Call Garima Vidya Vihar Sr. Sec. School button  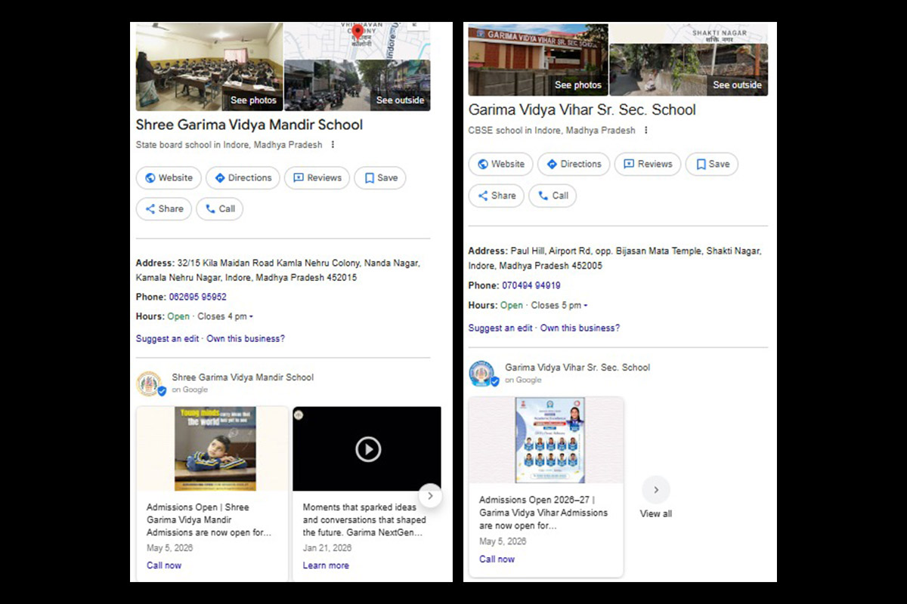(x=553, y=196)
